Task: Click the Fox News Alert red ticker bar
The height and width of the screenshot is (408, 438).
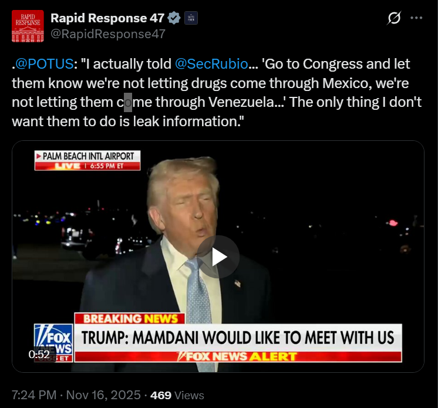Action: tap(238, 356)
